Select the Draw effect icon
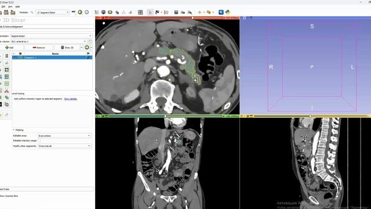 (x=6, y=63)
